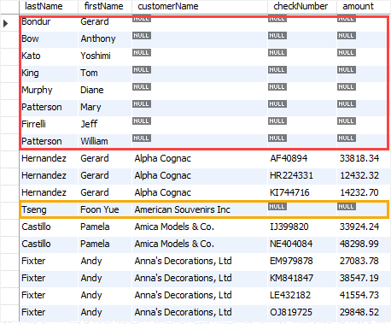Select check number AF40894 cell
Screen dimensions: 391x324
pyautogui.click(x=302, y=158)
